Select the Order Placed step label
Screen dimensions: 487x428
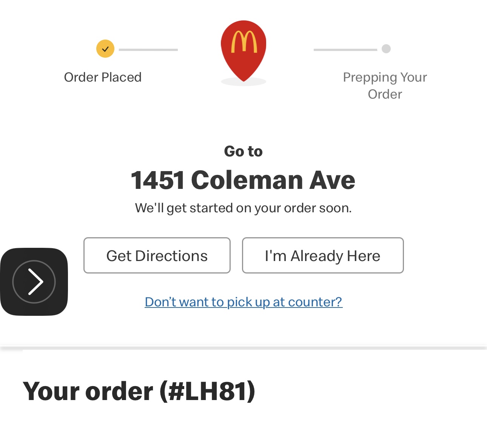pyautogui.click(x=103, y=77)
